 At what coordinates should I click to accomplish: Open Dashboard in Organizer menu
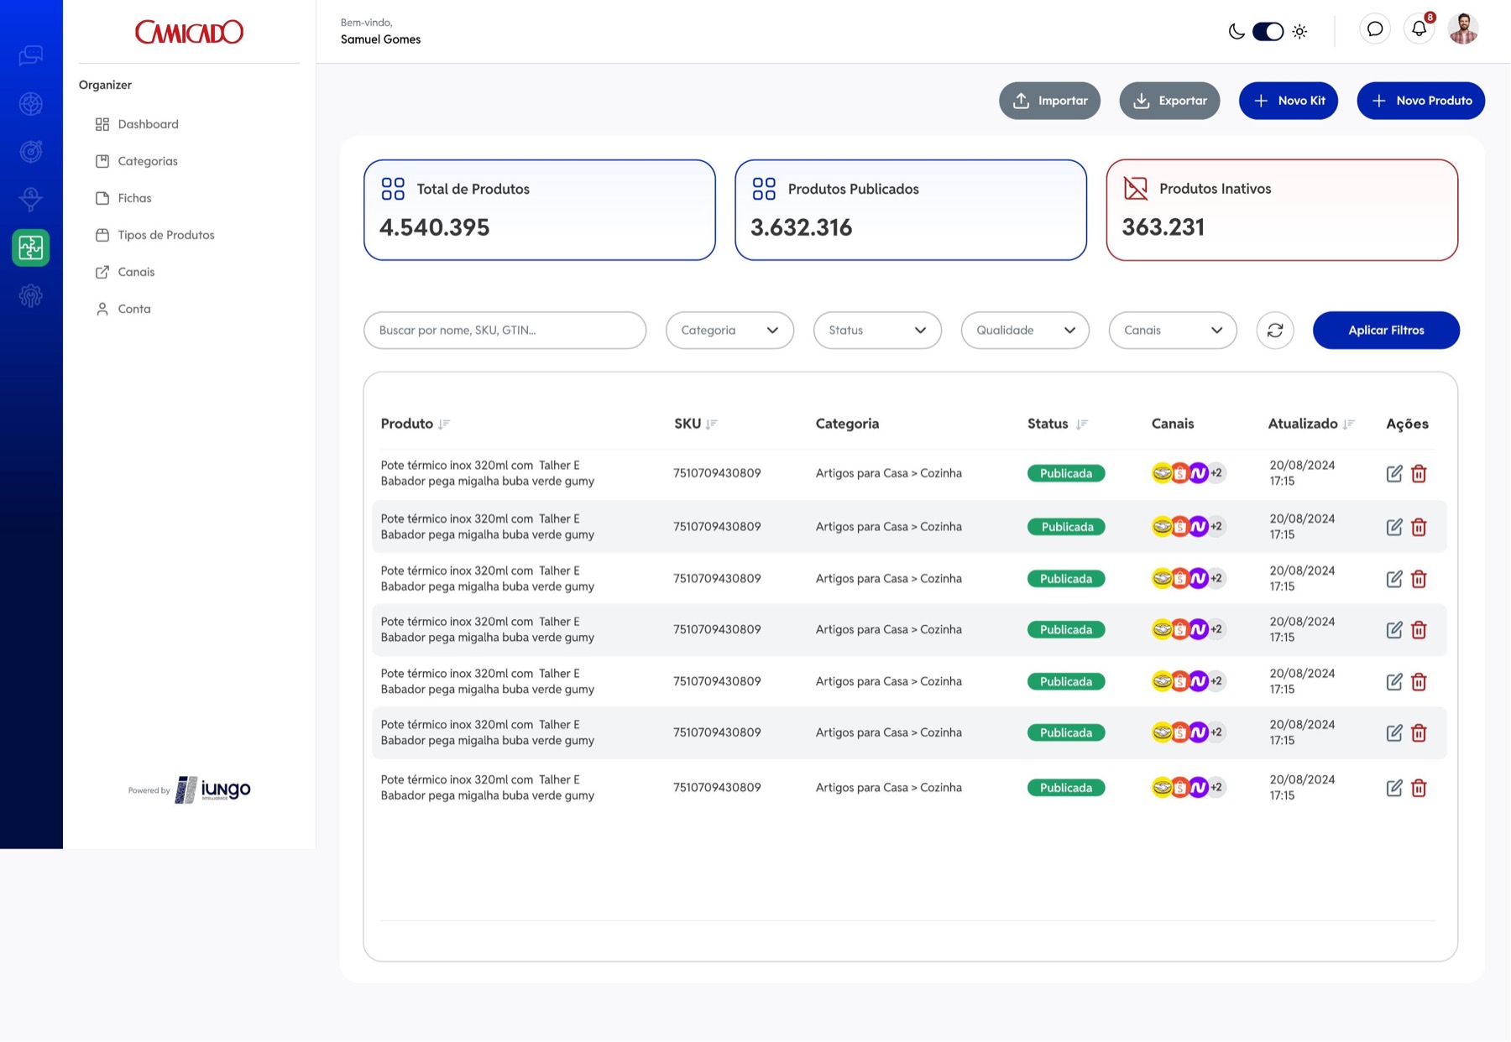tap(138, 124)
